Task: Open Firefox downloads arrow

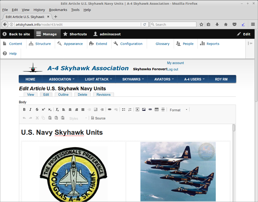Action: (x=217, y=24)
